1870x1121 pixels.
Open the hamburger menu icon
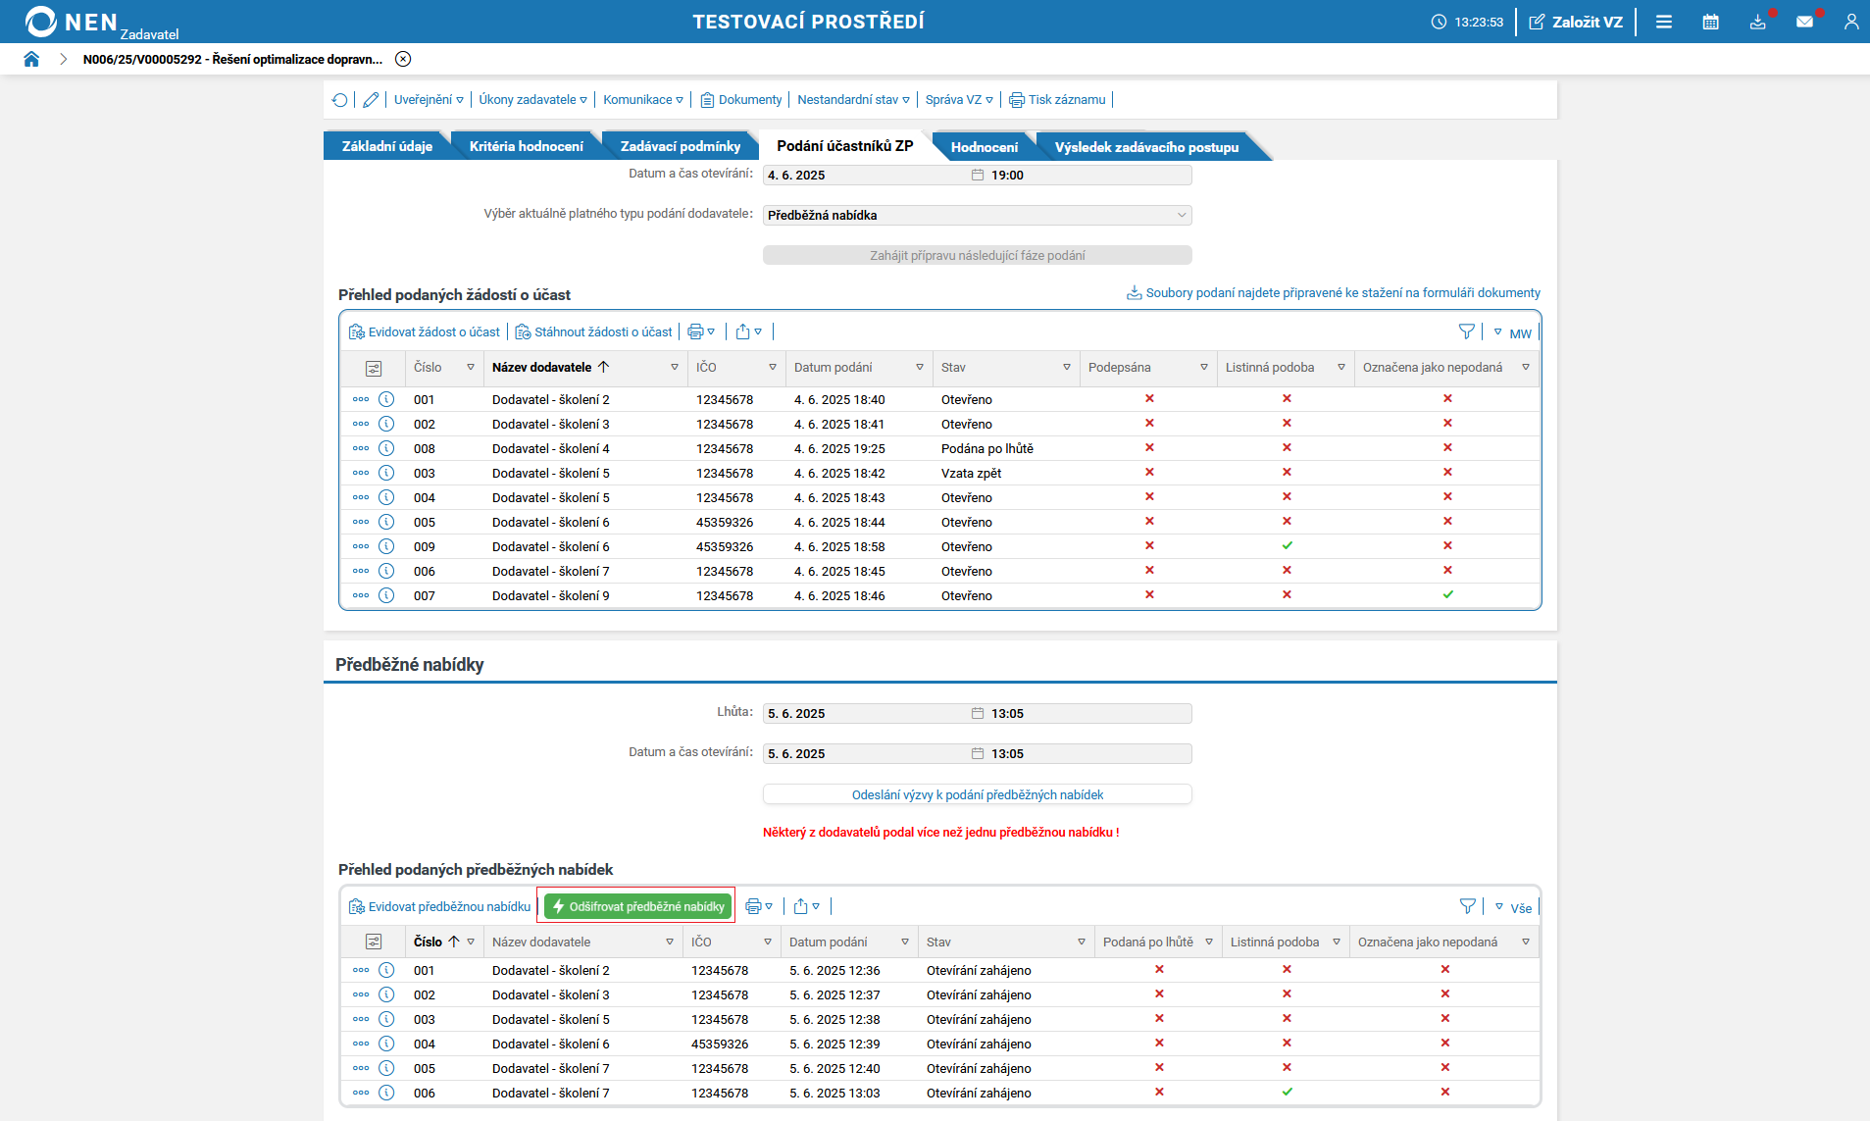click(1664, 22)
